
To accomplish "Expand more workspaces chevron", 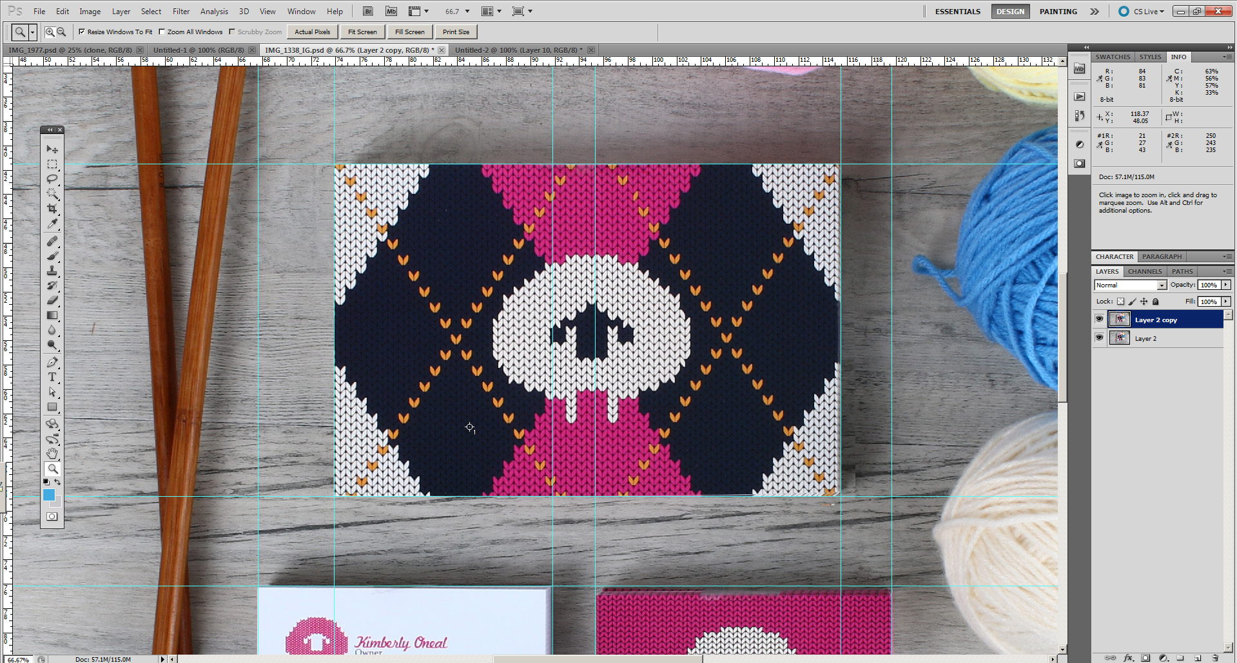I will point(1095,12).
